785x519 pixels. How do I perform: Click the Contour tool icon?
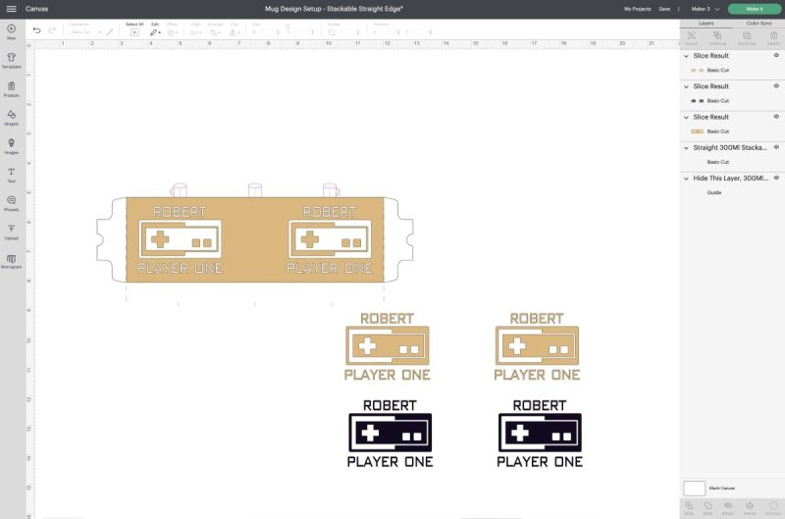click(x=773, y=508)
